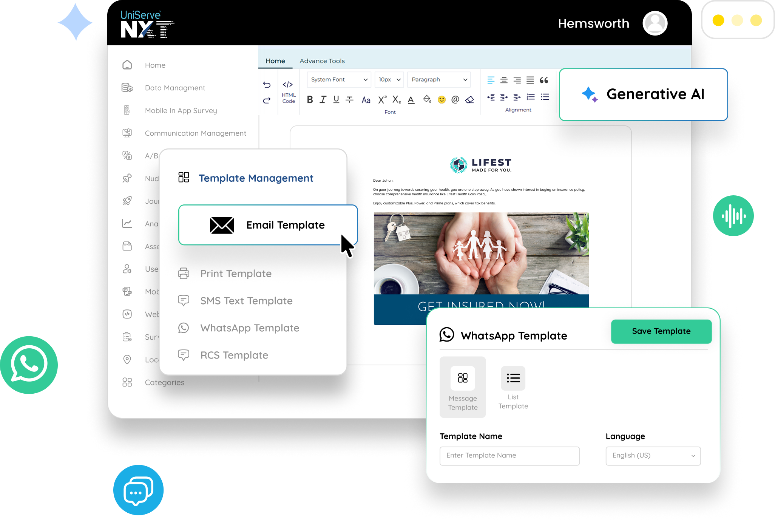This screenshot has height=521, width=775.
Task: Open the System Font dropdown
Action: click(x=339, y=80)
